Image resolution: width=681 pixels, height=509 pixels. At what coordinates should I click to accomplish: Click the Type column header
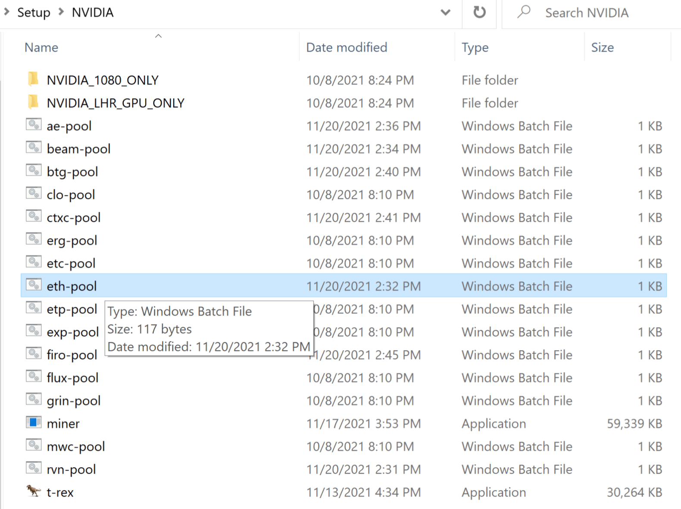(x=475, y=47)
